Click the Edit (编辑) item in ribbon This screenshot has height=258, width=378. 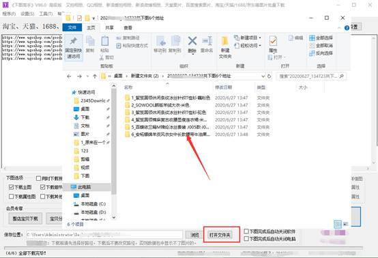click(295, 38)
